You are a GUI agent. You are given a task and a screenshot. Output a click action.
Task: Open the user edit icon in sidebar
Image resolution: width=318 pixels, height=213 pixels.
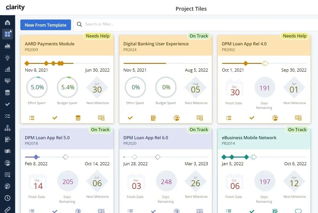(x=7, y=186)
